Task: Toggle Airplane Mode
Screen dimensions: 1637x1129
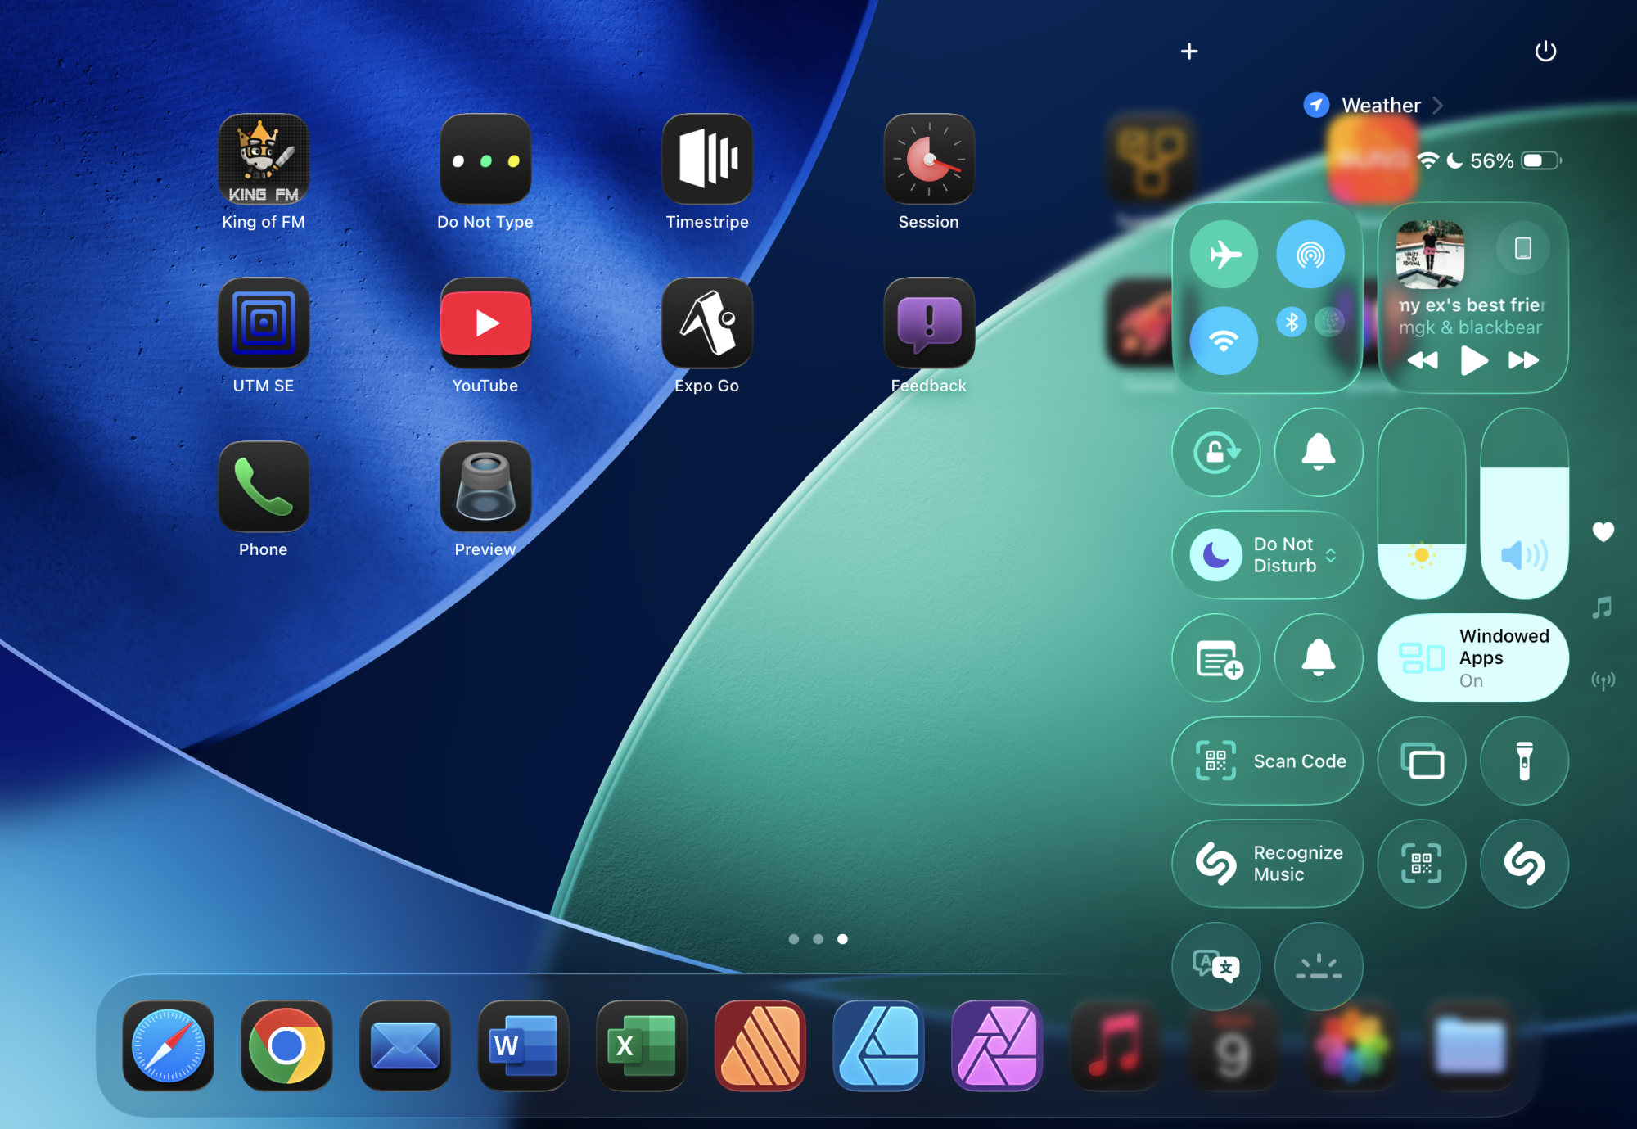Action: click(x=1224, y=254)
